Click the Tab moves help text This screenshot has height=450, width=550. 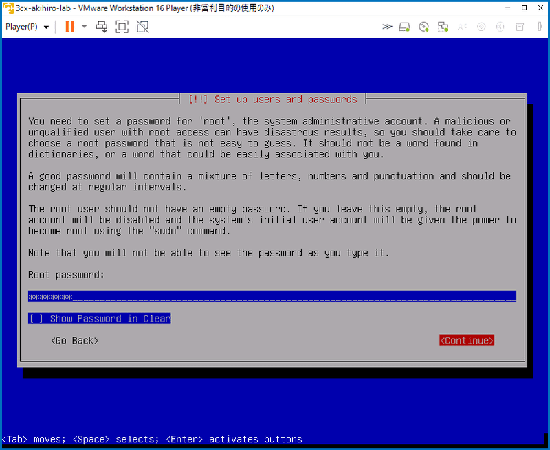tap(152, 439)
